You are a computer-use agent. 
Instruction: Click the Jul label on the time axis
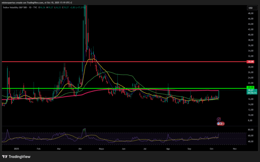(x=145, y=149)
